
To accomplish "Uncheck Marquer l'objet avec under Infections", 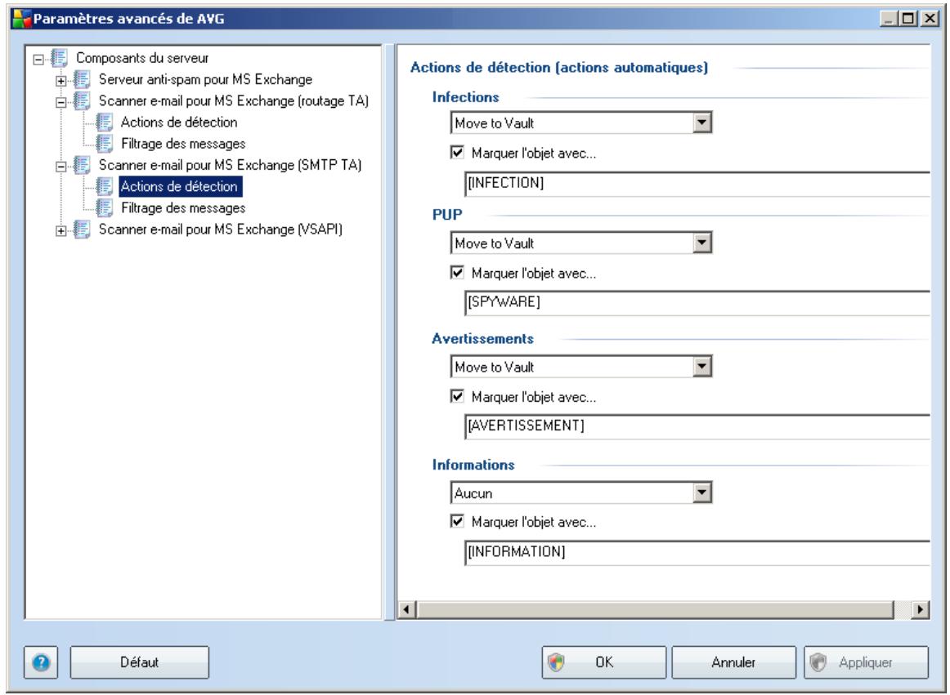I will coord(458,153).
